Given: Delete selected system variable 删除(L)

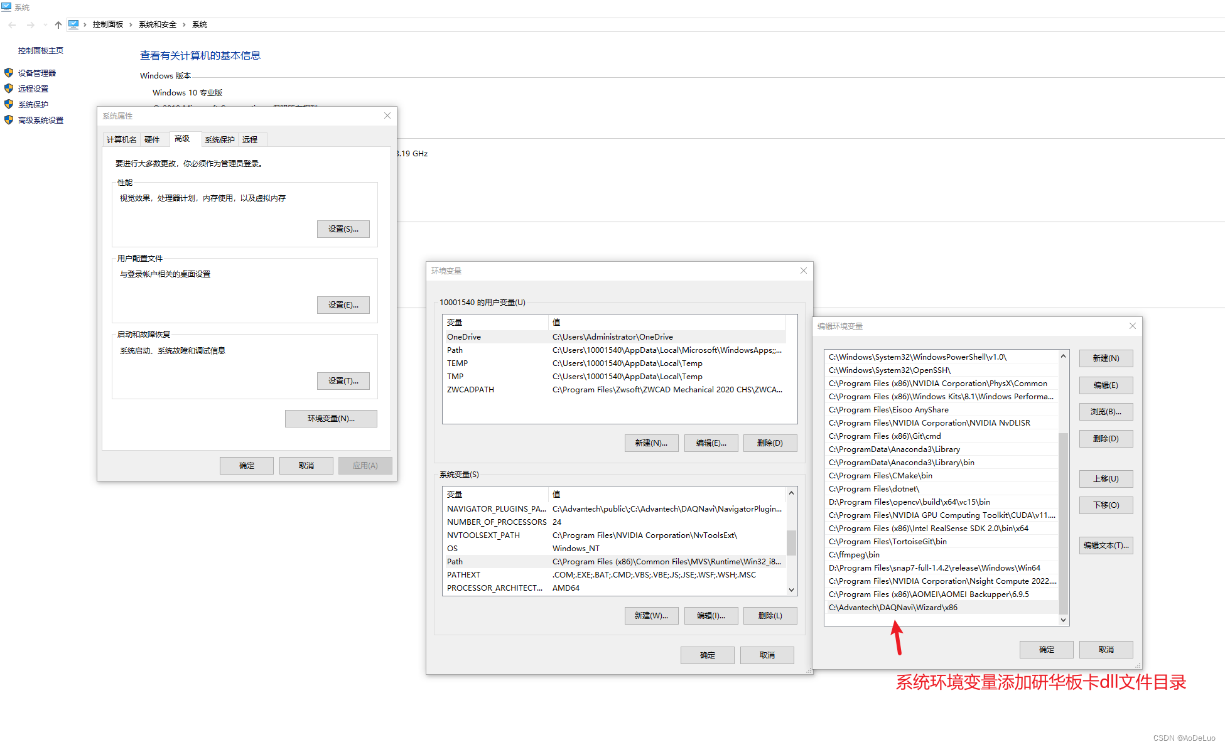Looking at the screenshot, I should click(770, 616).
